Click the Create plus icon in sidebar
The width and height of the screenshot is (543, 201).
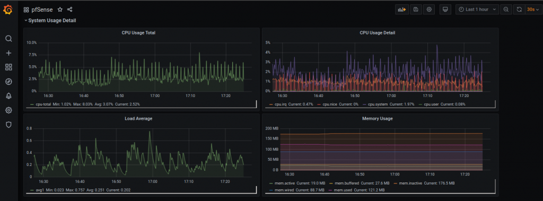(x=8, y=53)
